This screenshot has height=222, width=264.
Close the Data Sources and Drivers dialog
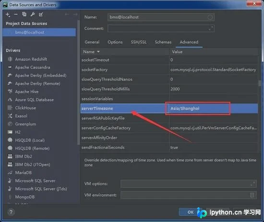pyautogui.click(x=254, y=3)
